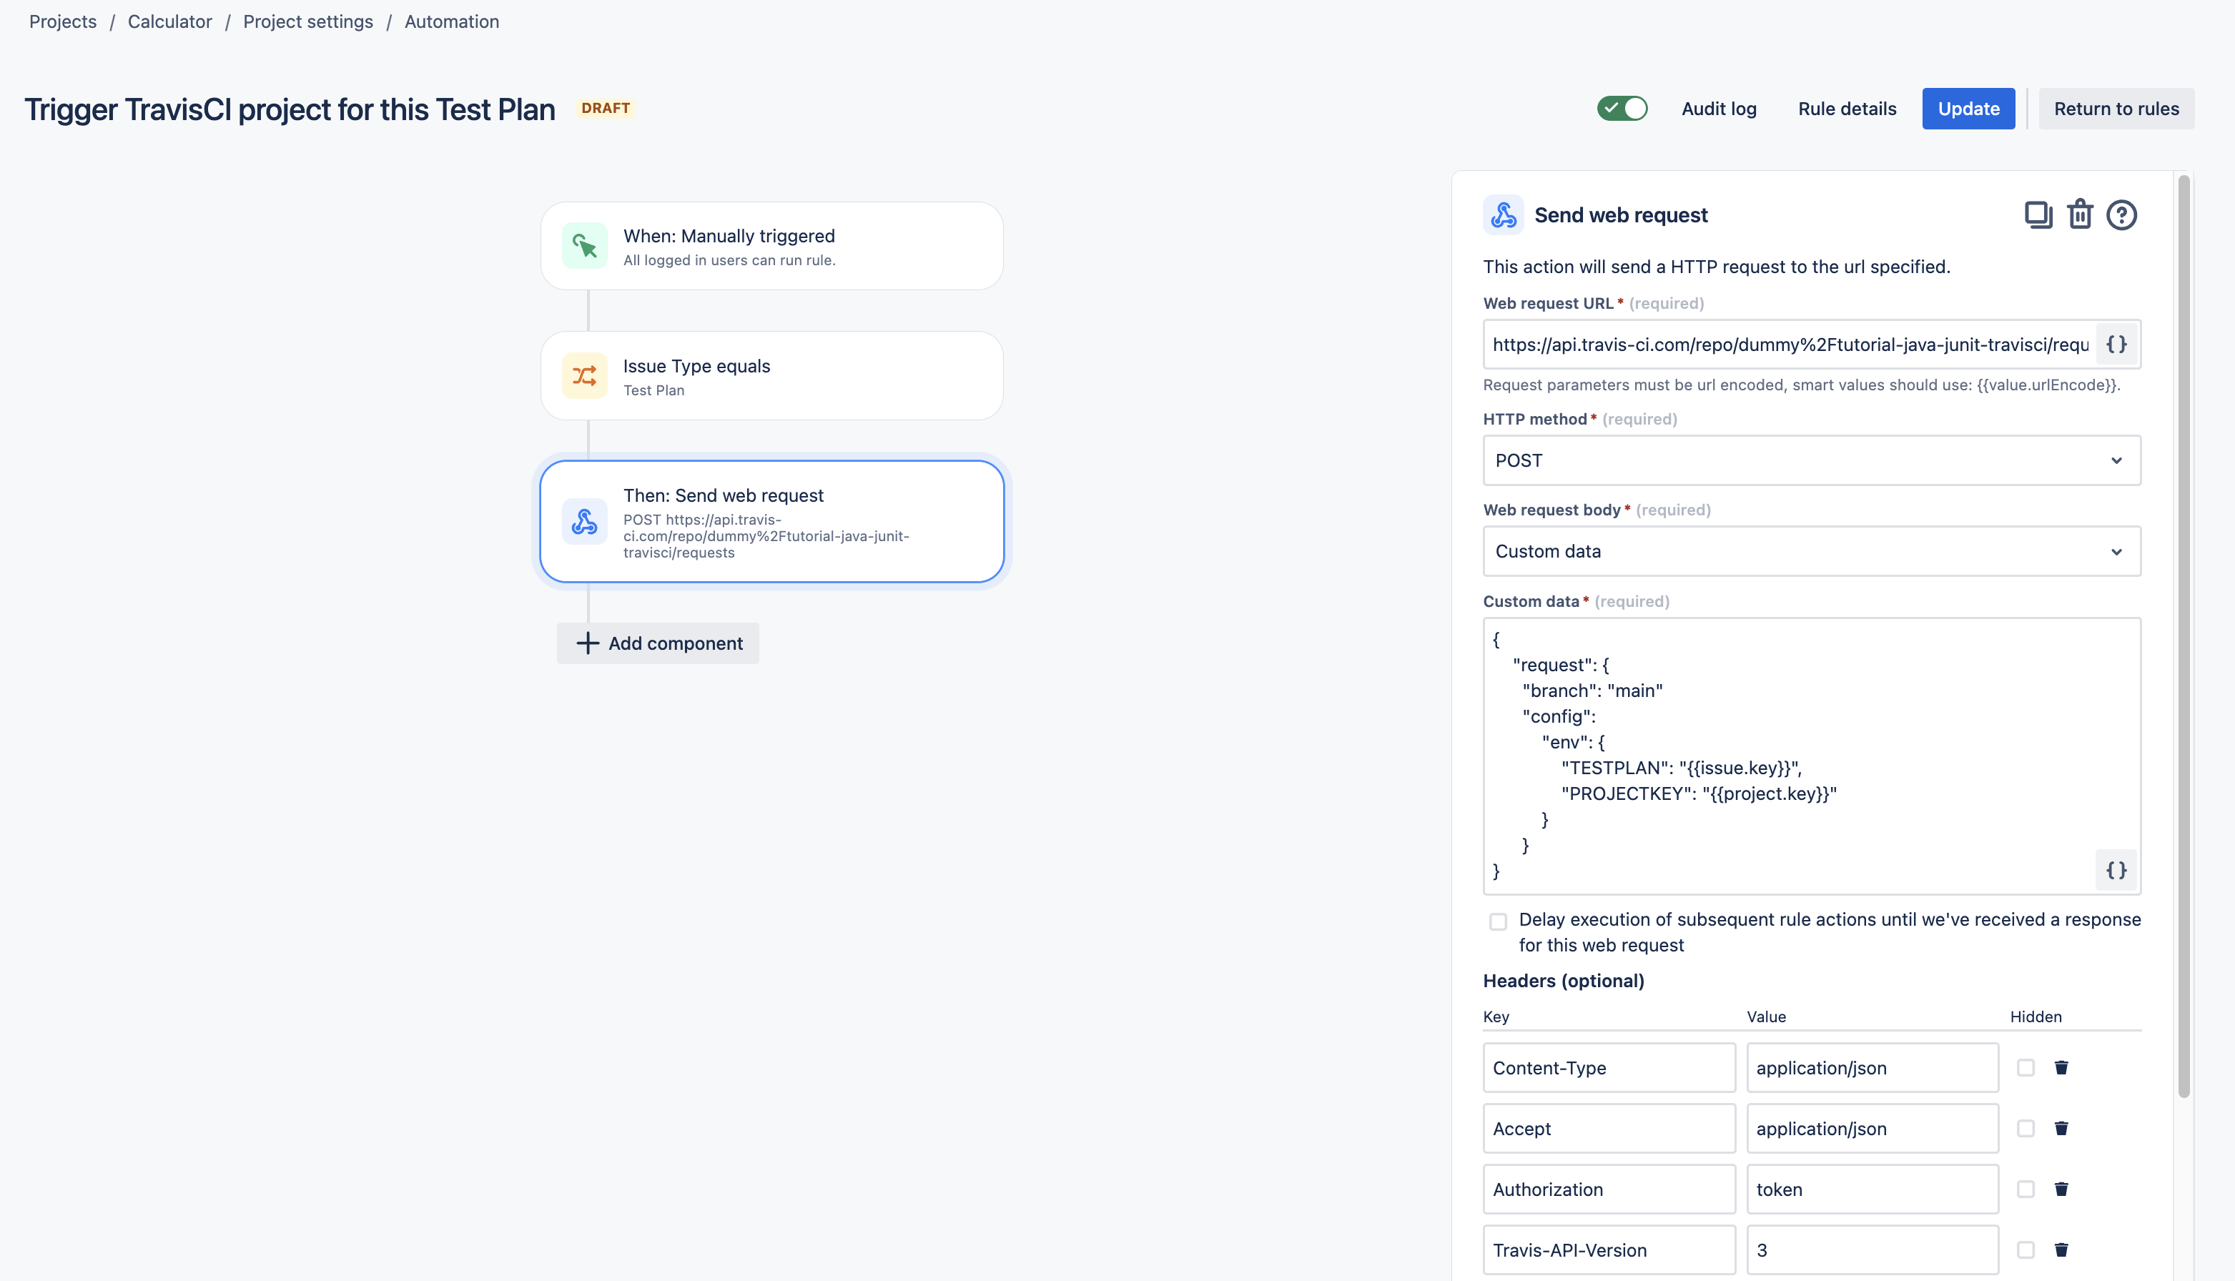Click Add component button
Image resolution: width=2235 pixels, height=1281 pixels.
tap(658, 643)
